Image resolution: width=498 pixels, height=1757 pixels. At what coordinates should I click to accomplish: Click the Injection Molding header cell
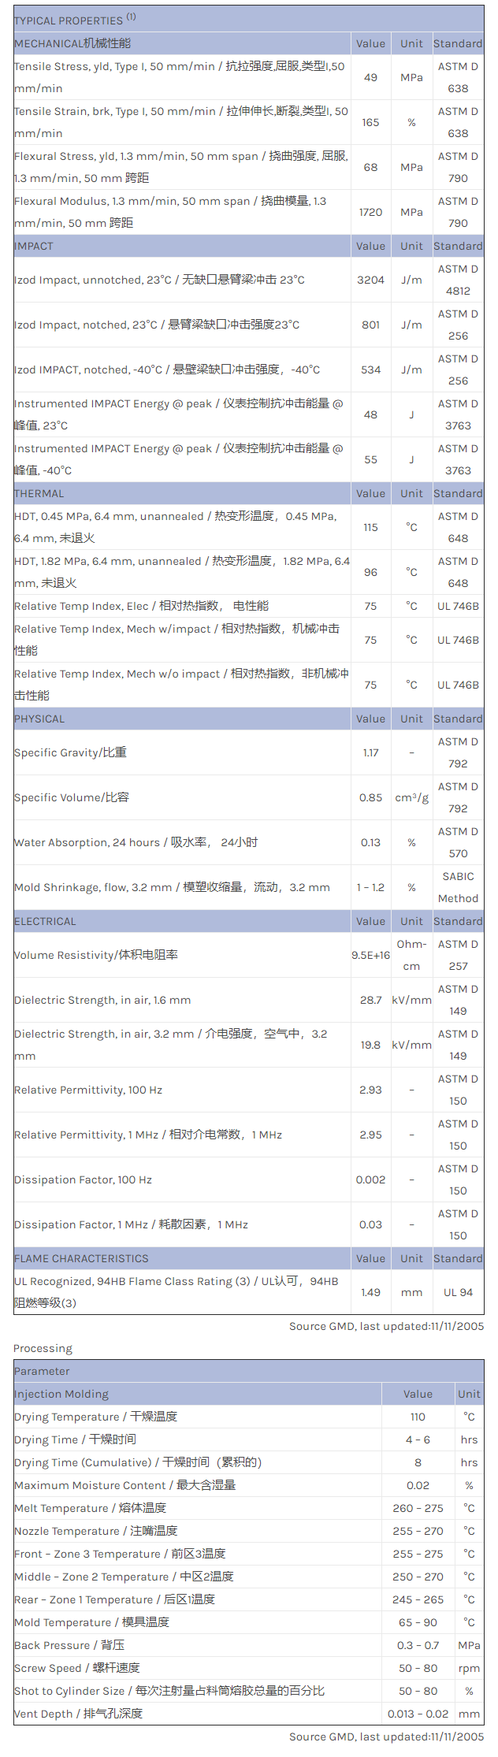click(61, 1394)
